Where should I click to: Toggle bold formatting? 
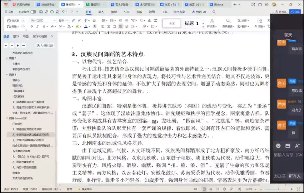pyautogui.click(x=32, y=26)
